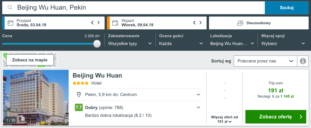Screen dimensions: 311x128
Task: Click the price slider handle
Action: pos(97,44)
